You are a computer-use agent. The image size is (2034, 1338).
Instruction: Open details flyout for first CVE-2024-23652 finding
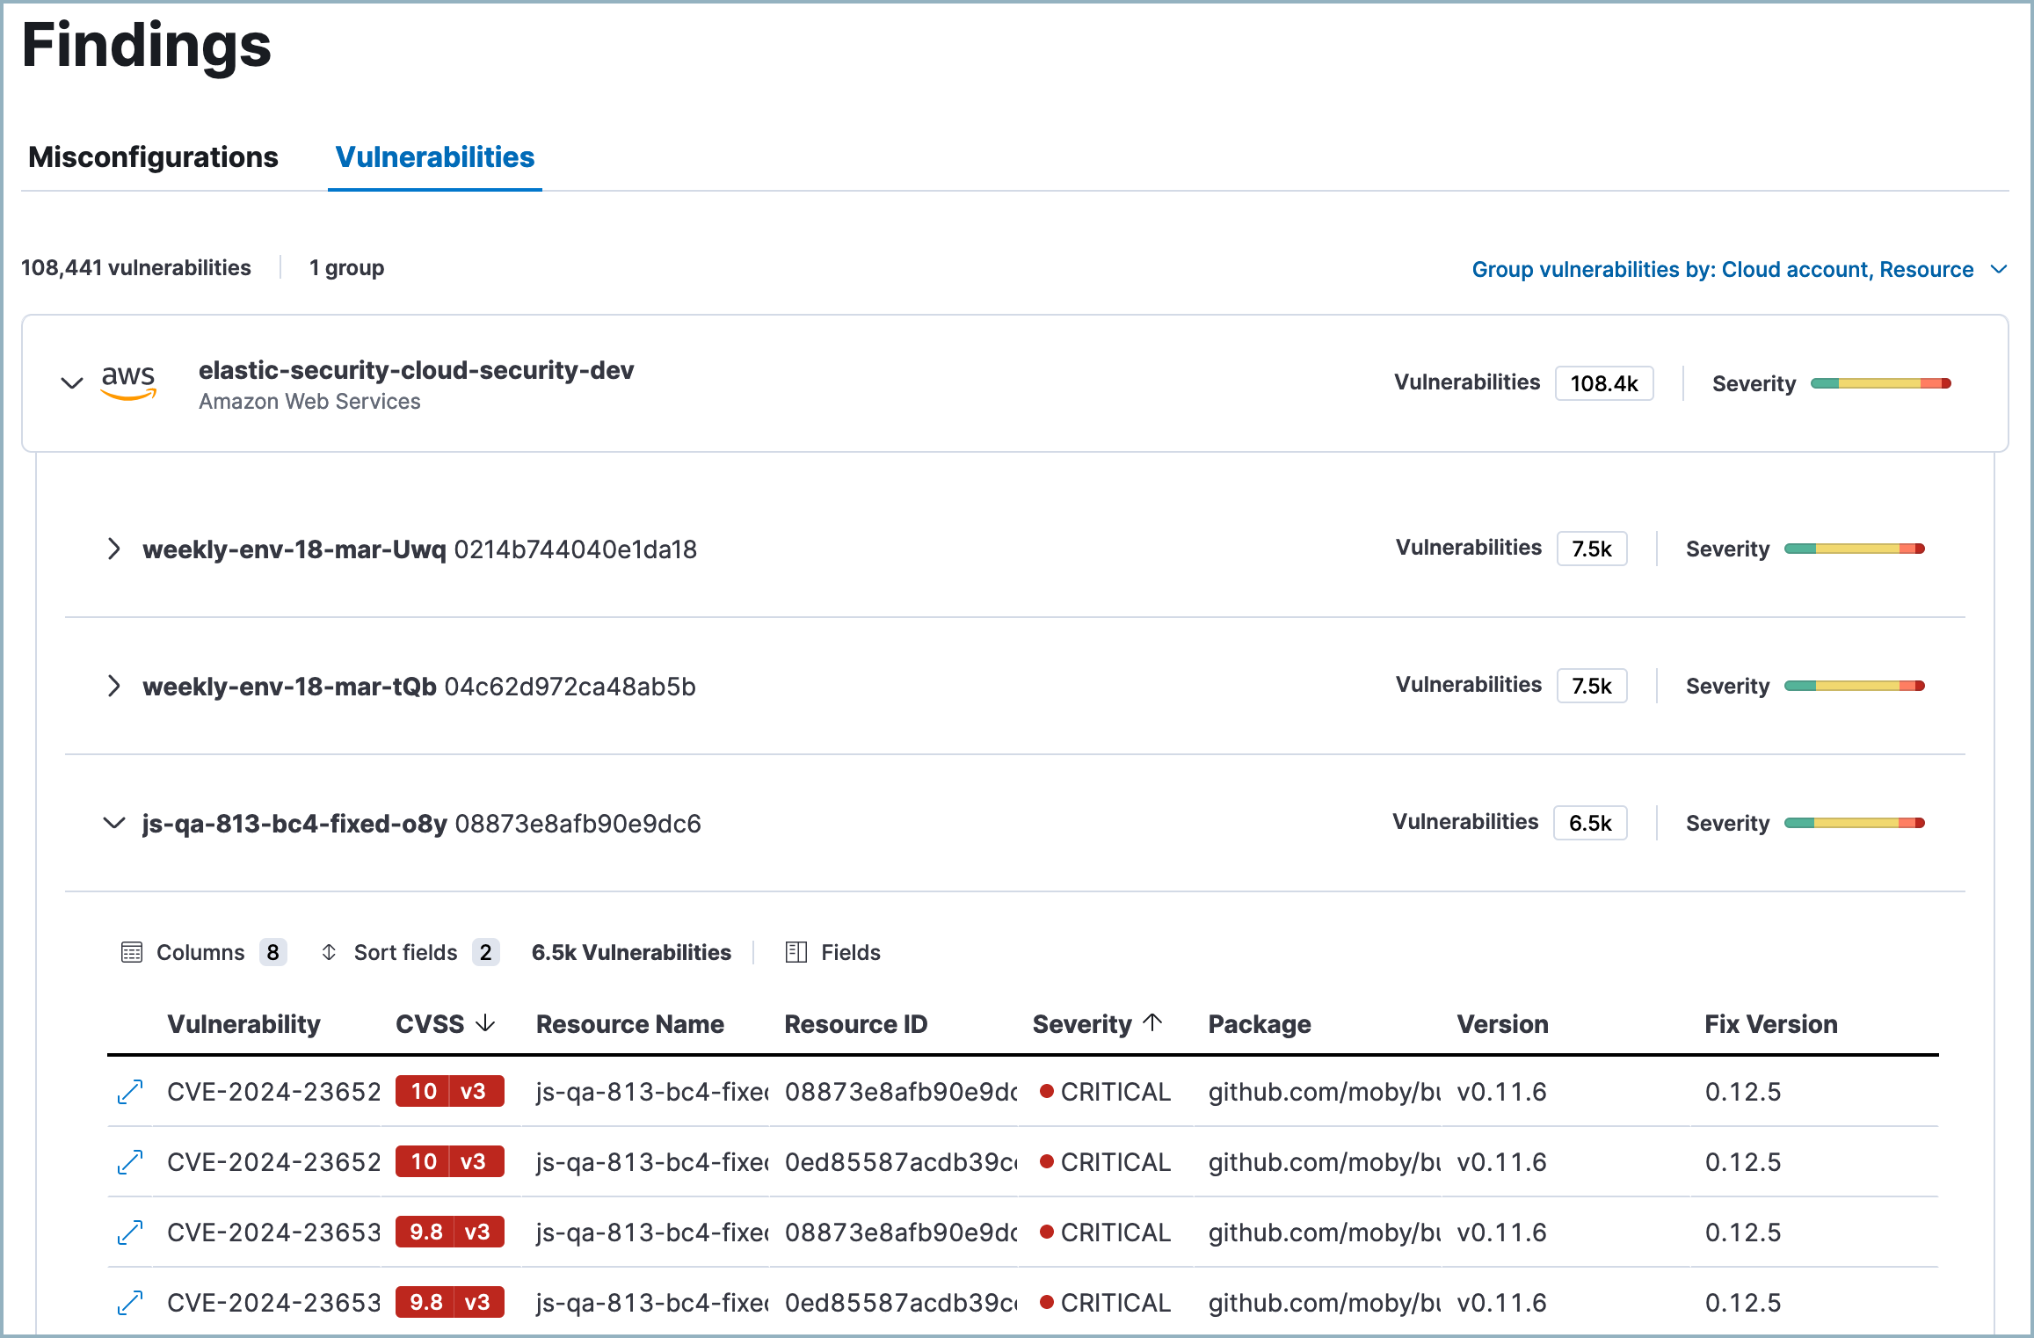coord(130,1092)
